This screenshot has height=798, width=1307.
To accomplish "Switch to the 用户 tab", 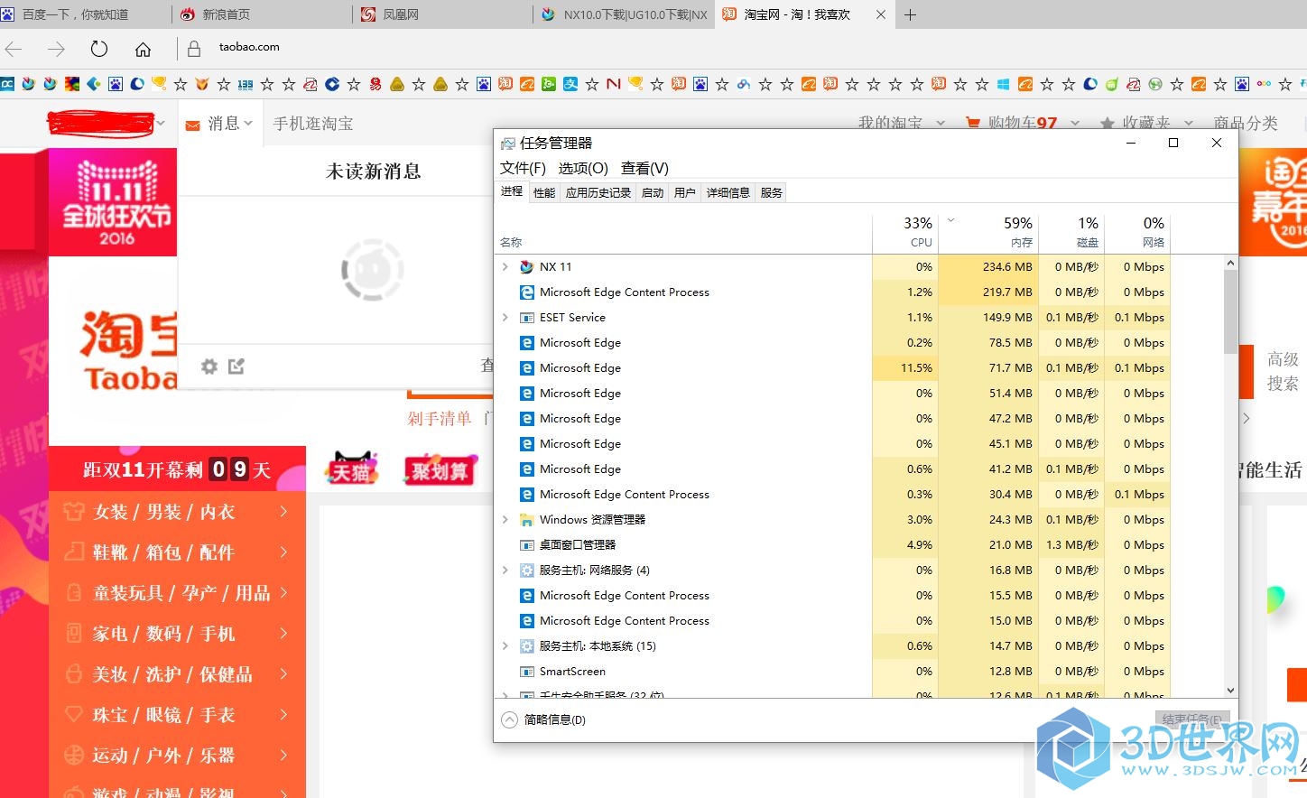I will pos(685,192).
